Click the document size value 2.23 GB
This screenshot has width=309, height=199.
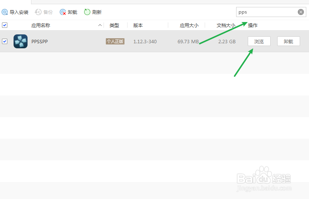click(227, 42)
